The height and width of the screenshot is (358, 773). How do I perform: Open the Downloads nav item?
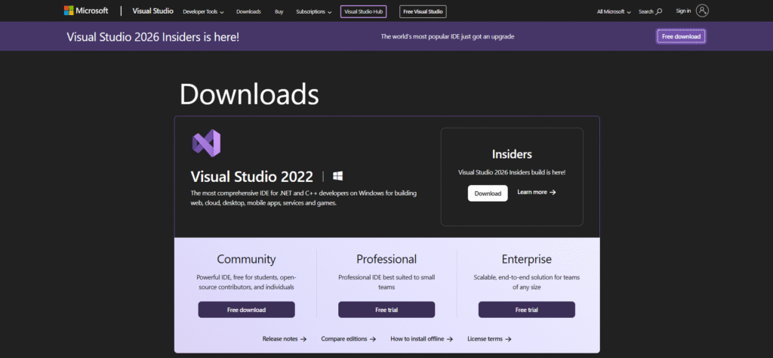(x=249, y=11)
